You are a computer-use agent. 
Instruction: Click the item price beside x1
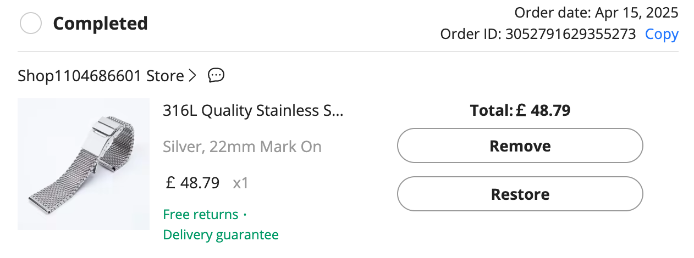[x=192, y=182]
